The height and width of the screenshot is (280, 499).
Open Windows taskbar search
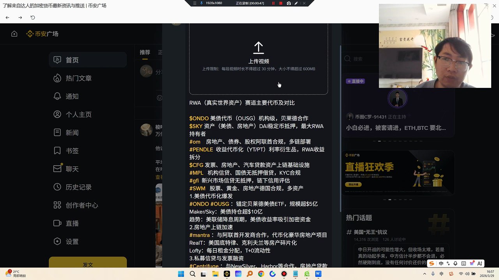[192, 274]
